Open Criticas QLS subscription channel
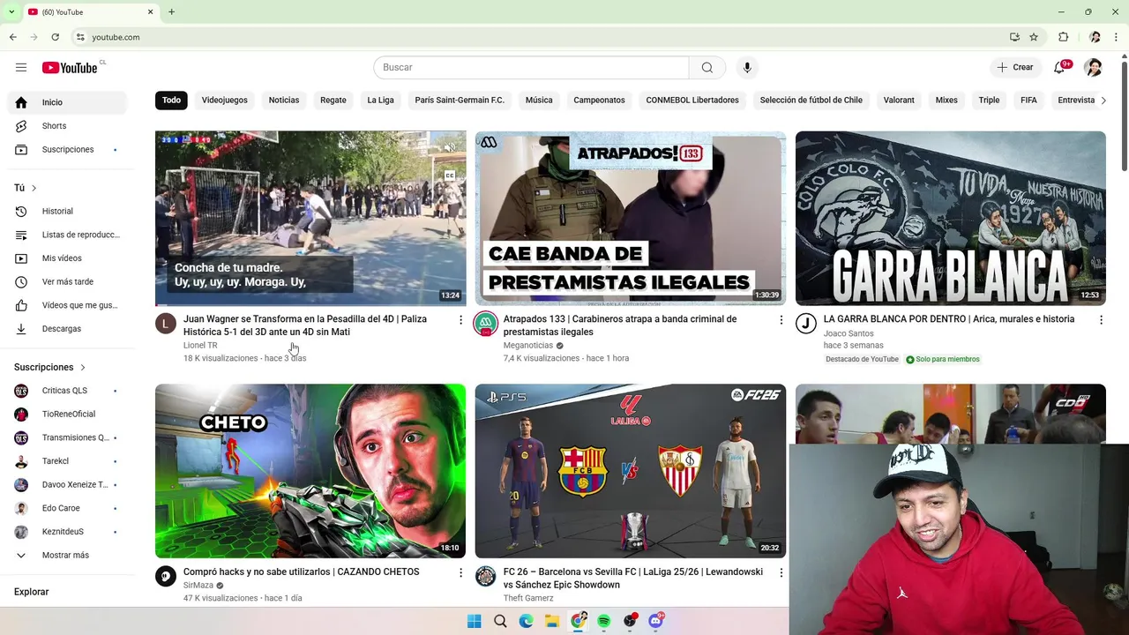The image size is (1129, 635). pos(66,391)
